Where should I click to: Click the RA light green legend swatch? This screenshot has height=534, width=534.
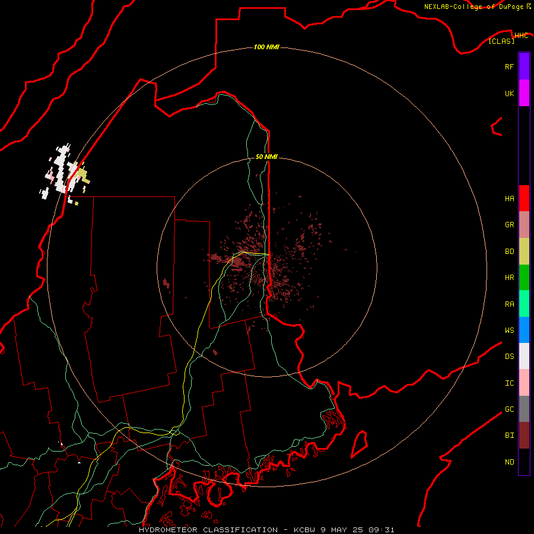(x=524, y=304)
